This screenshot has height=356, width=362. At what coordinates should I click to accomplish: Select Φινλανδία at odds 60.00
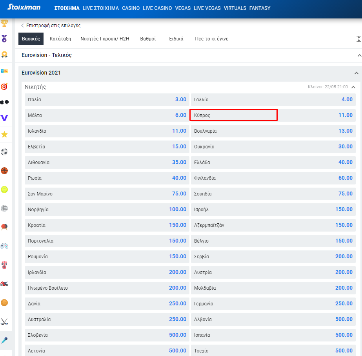pos(273,178)
